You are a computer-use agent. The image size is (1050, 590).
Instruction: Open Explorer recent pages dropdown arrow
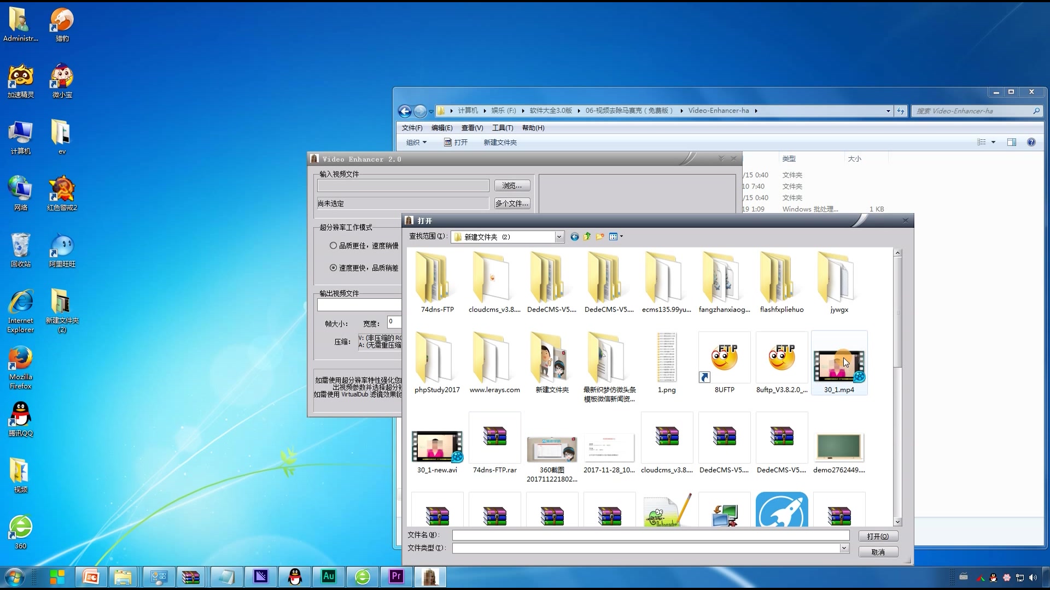pos(431,111)
